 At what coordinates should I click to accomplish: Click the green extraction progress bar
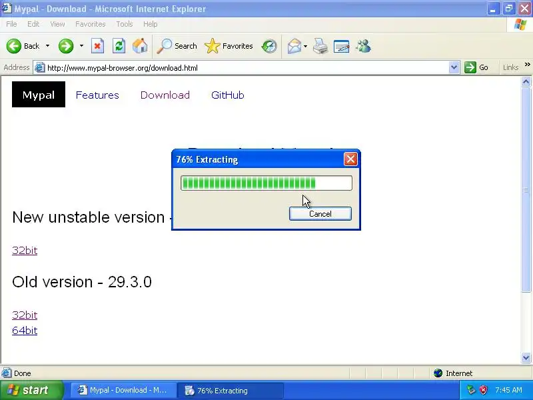(x=266, y=183)
